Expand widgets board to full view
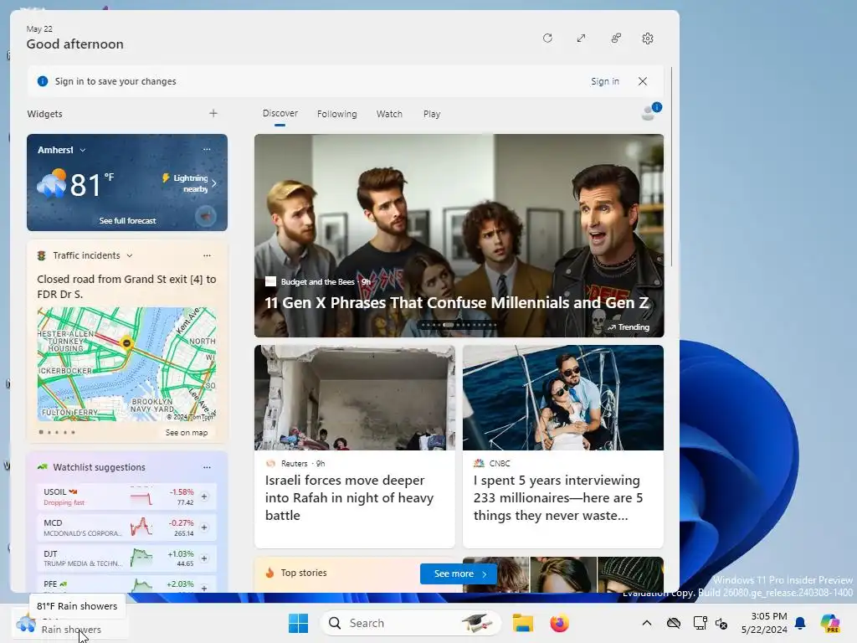 tap(581, 39)
